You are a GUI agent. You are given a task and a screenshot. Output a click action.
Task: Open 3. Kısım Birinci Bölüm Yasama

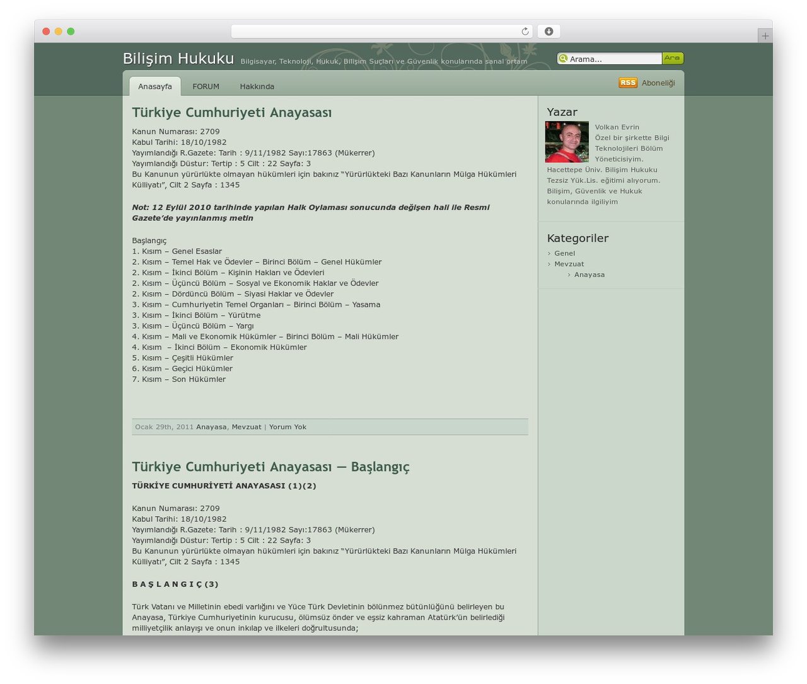pyautogui.click(x=256, y=305)
